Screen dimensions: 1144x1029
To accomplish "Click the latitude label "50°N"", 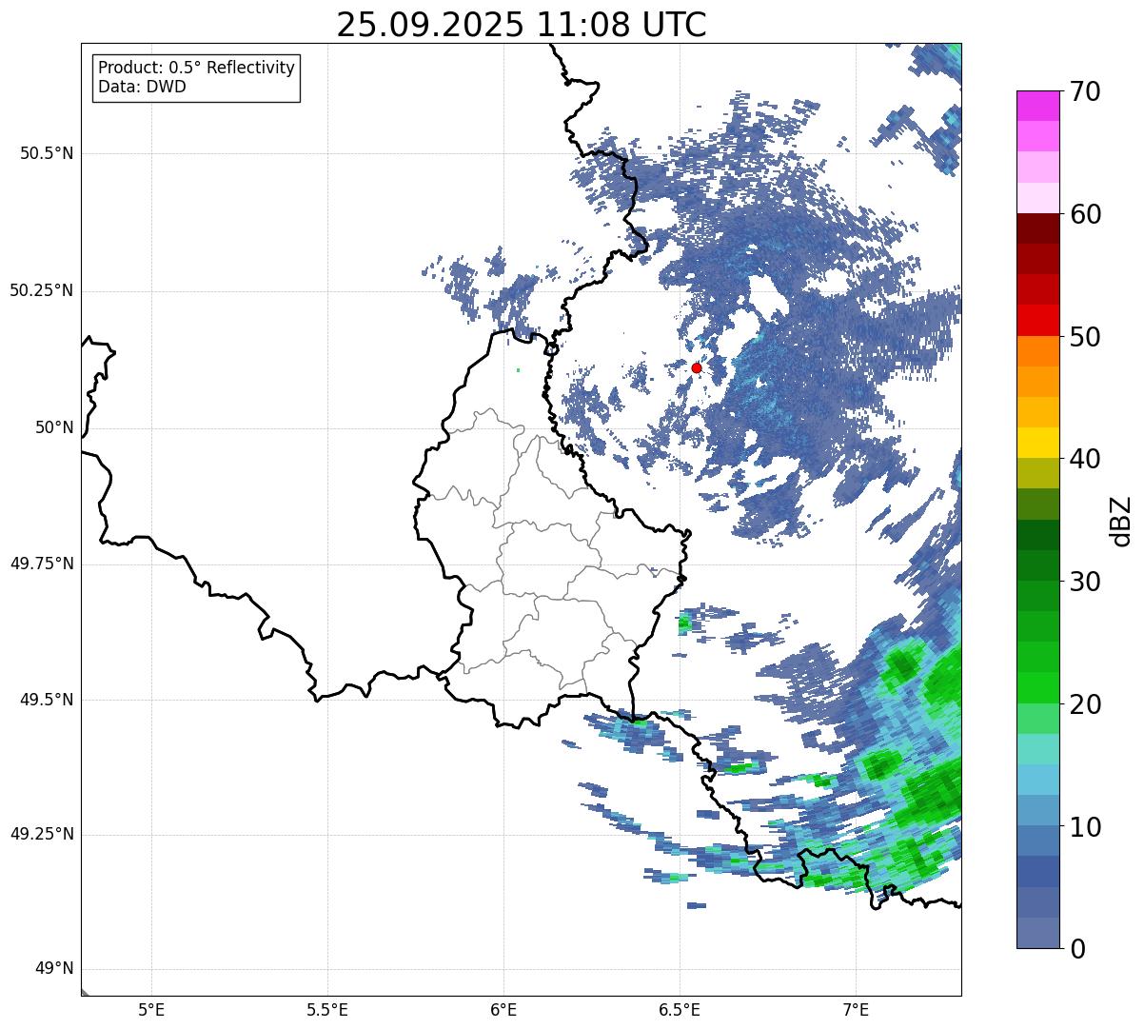I will 54,427.
